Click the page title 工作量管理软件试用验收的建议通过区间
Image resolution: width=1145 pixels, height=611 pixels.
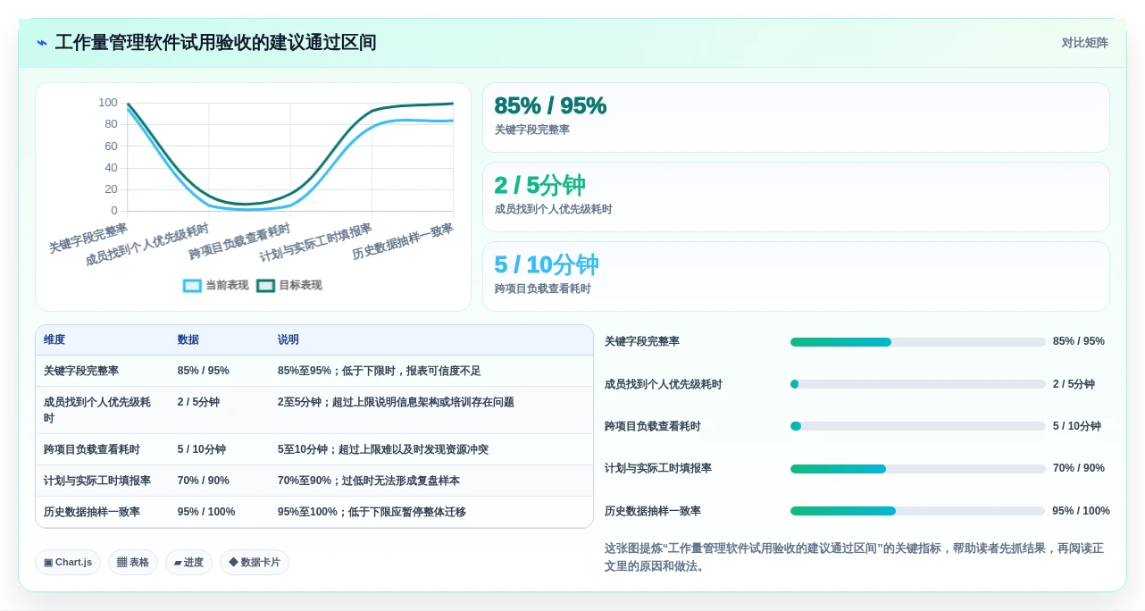click(x=215, y=43)
